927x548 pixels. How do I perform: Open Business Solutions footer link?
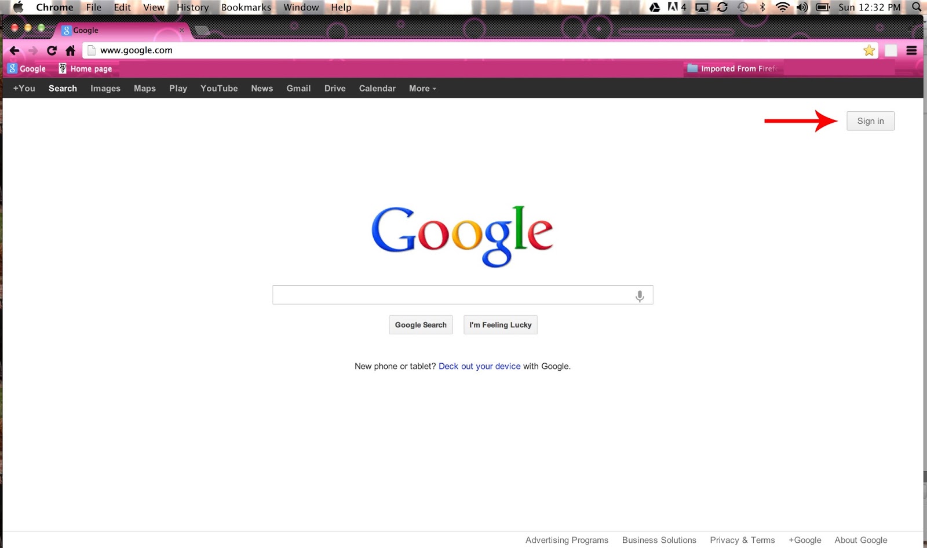coord(659,540)
